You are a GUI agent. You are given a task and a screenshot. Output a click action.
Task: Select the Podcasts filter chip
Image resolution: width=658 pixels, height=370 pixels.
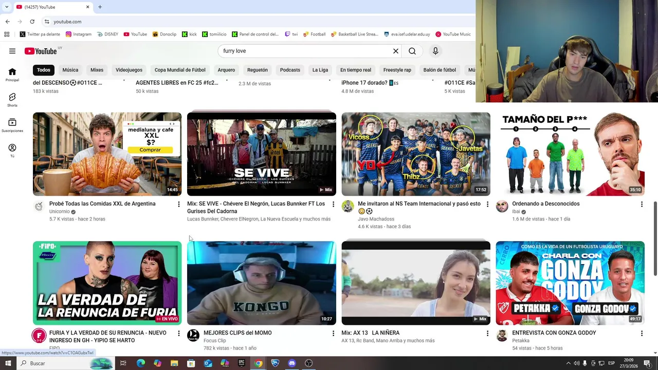[x=290, y=70]
